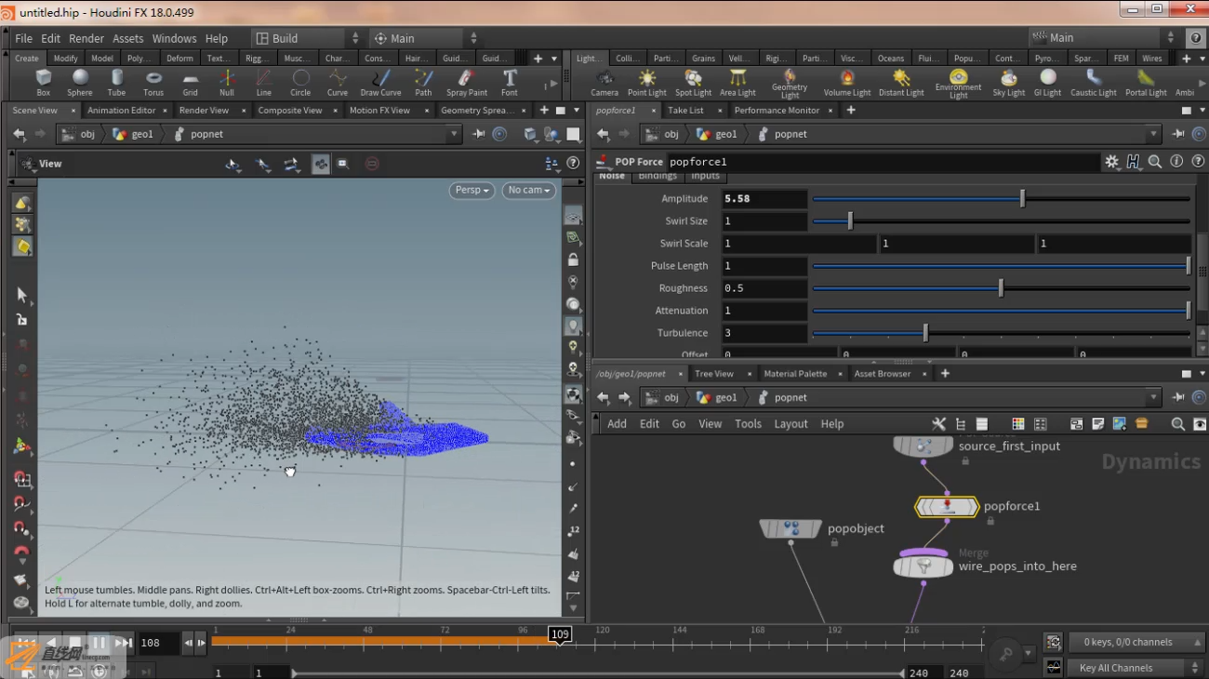Add a Distant Light

coord(901,83)
